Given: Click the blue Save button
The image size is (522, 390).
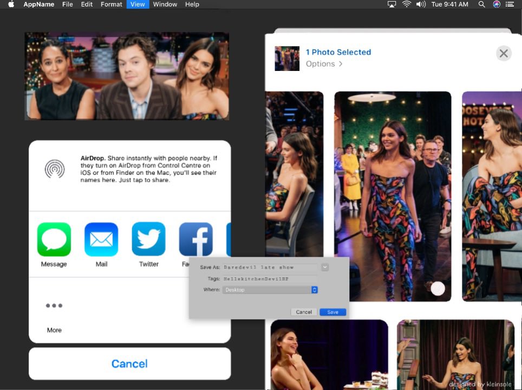Looking at the screenshot, I should (x=332, y=312).
